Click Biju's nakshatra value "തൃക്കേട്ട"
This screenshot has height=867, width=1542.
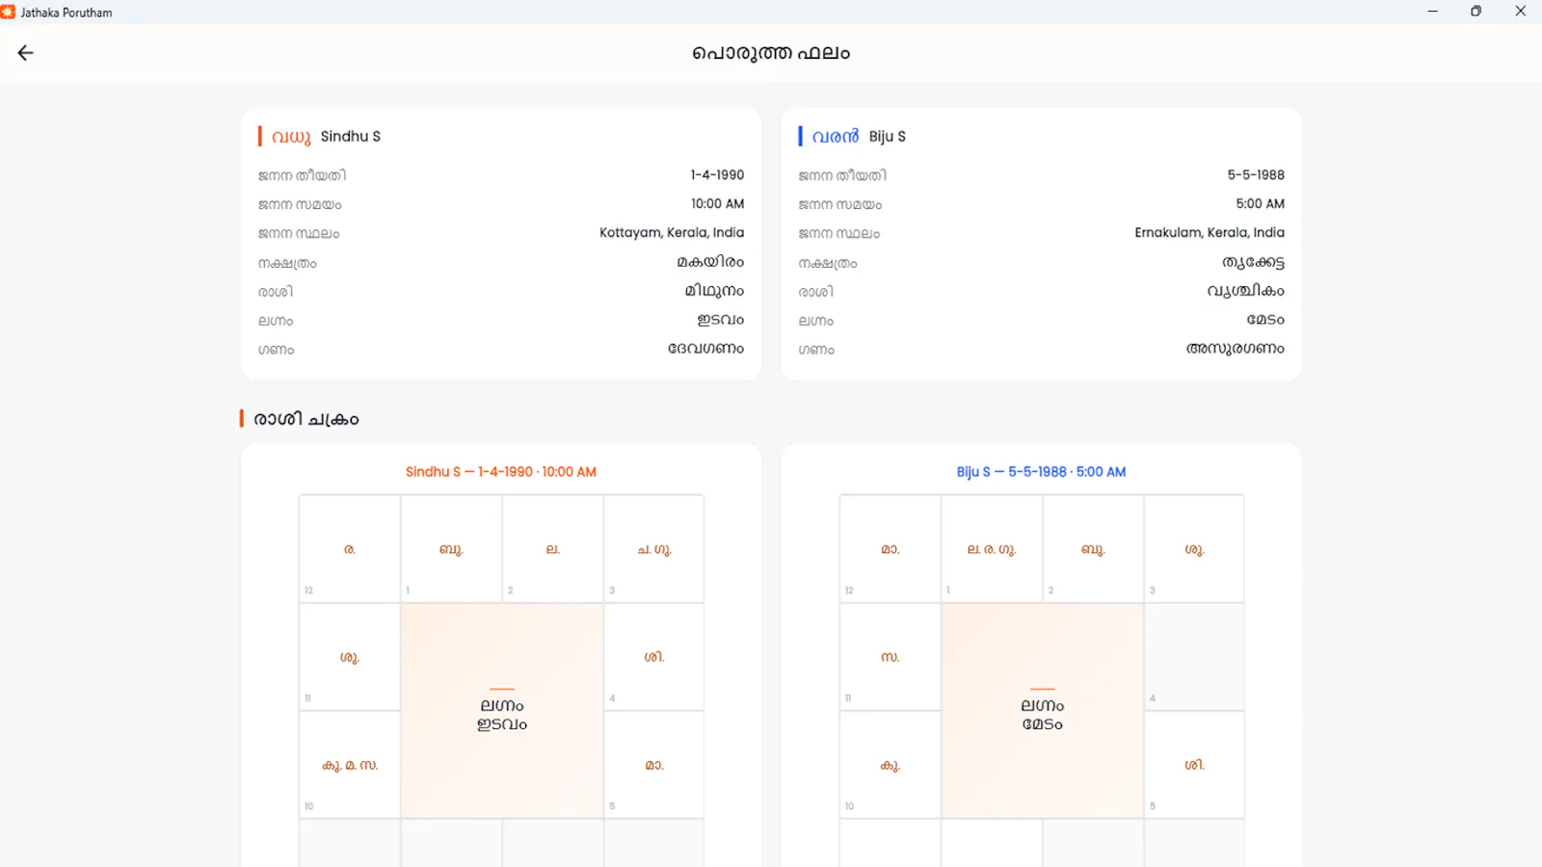[x=1253, y=262]
